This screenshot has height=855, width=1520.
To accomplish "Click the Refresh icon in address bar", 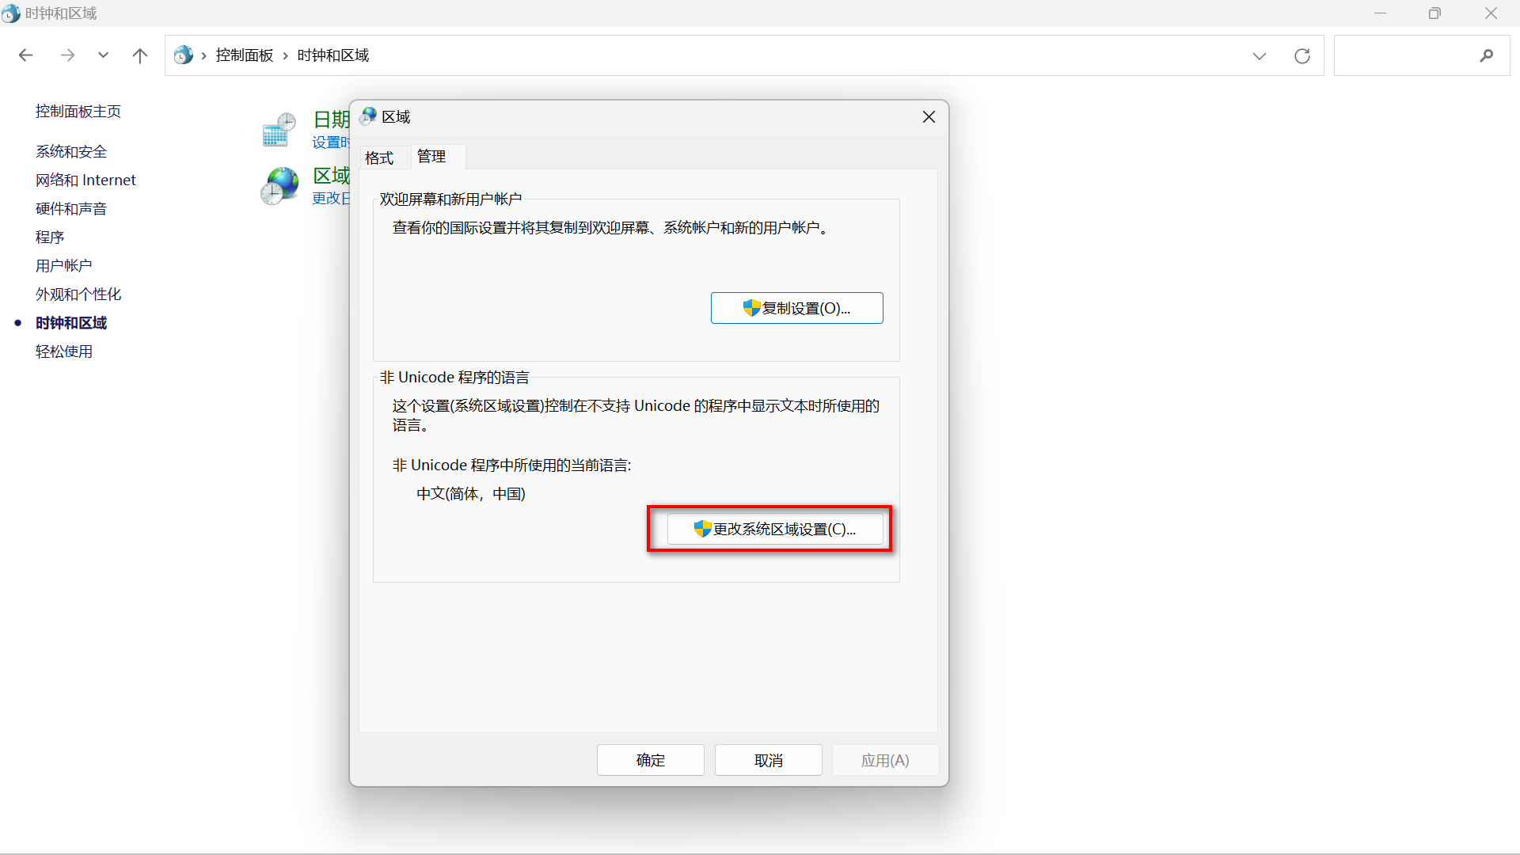I will click(1301, 55).
